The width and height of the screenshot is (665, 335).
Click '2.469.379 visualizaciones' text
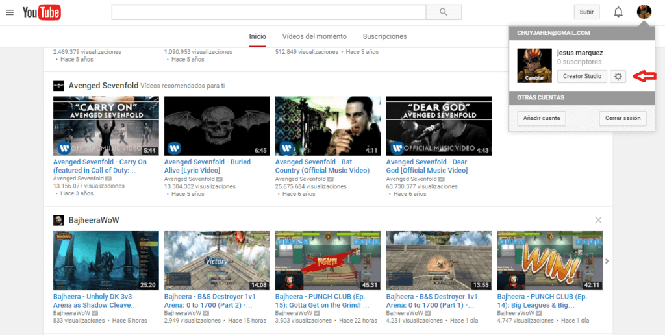point(87,52)
